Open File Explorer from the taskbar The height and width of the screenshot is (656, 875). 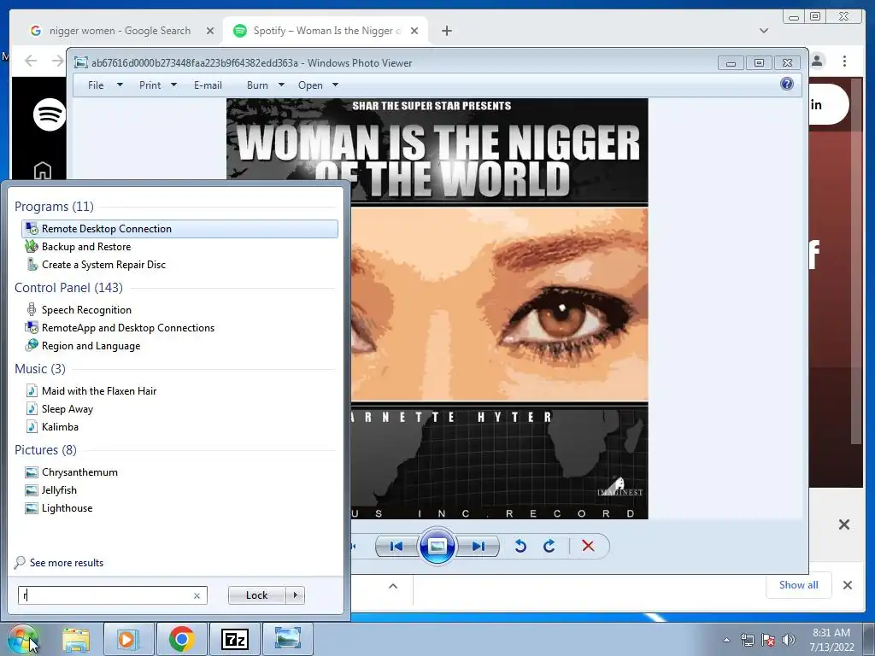tap(76, 639)
